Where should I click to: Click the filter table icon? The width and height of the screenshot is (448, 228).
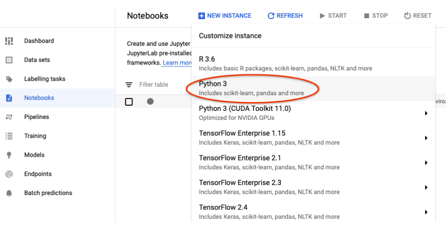point(129,85)
